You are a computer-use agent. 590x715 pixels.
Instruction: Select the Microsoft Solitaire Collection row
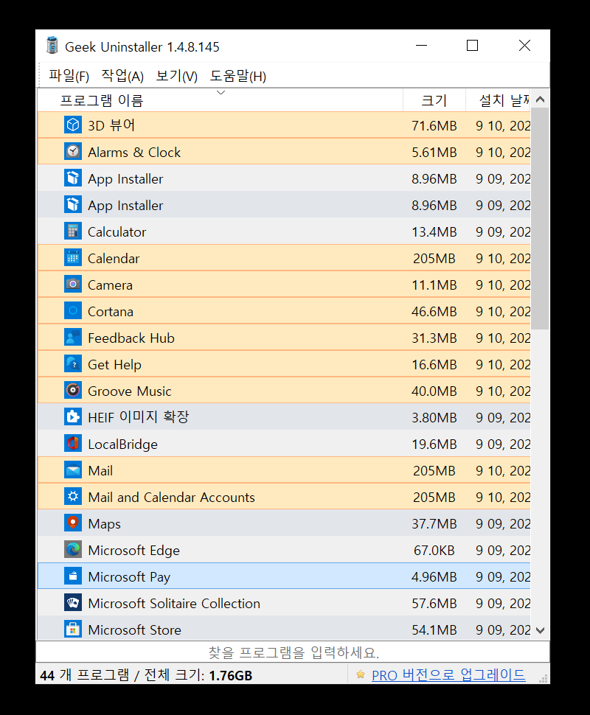pyautogui.click(x=284, y=602)
